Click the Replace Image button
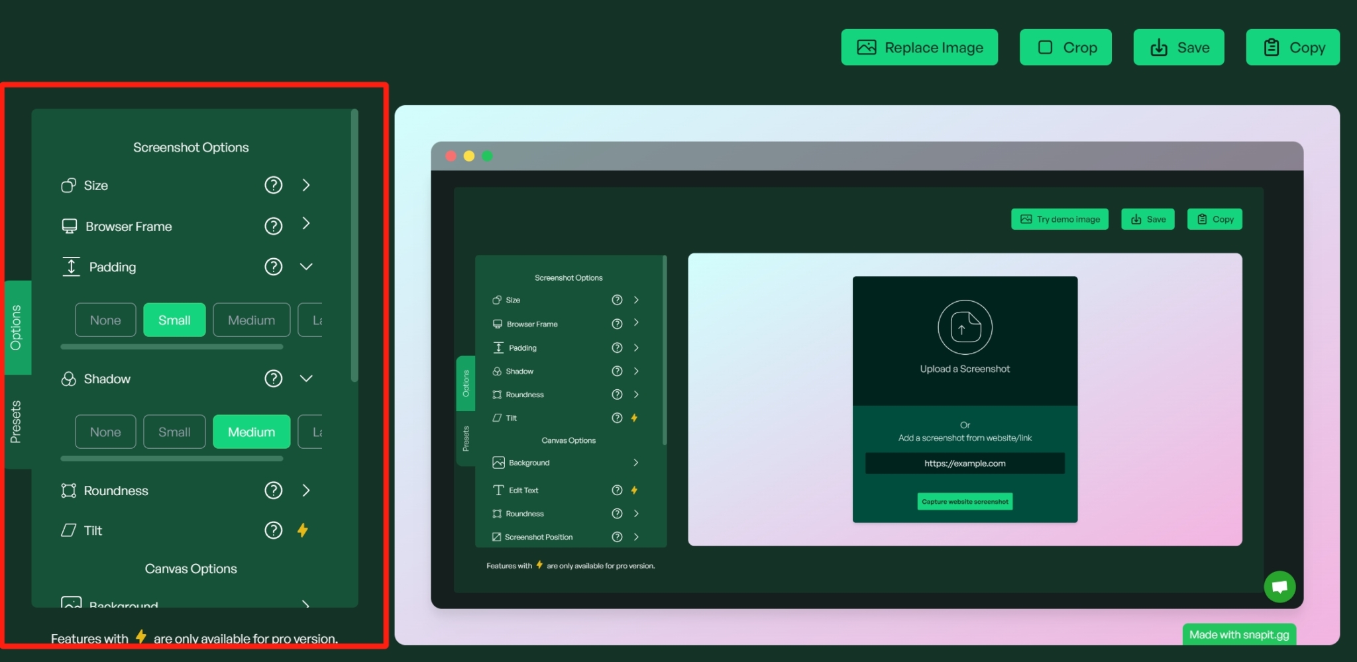 click(x=919, y=47)
